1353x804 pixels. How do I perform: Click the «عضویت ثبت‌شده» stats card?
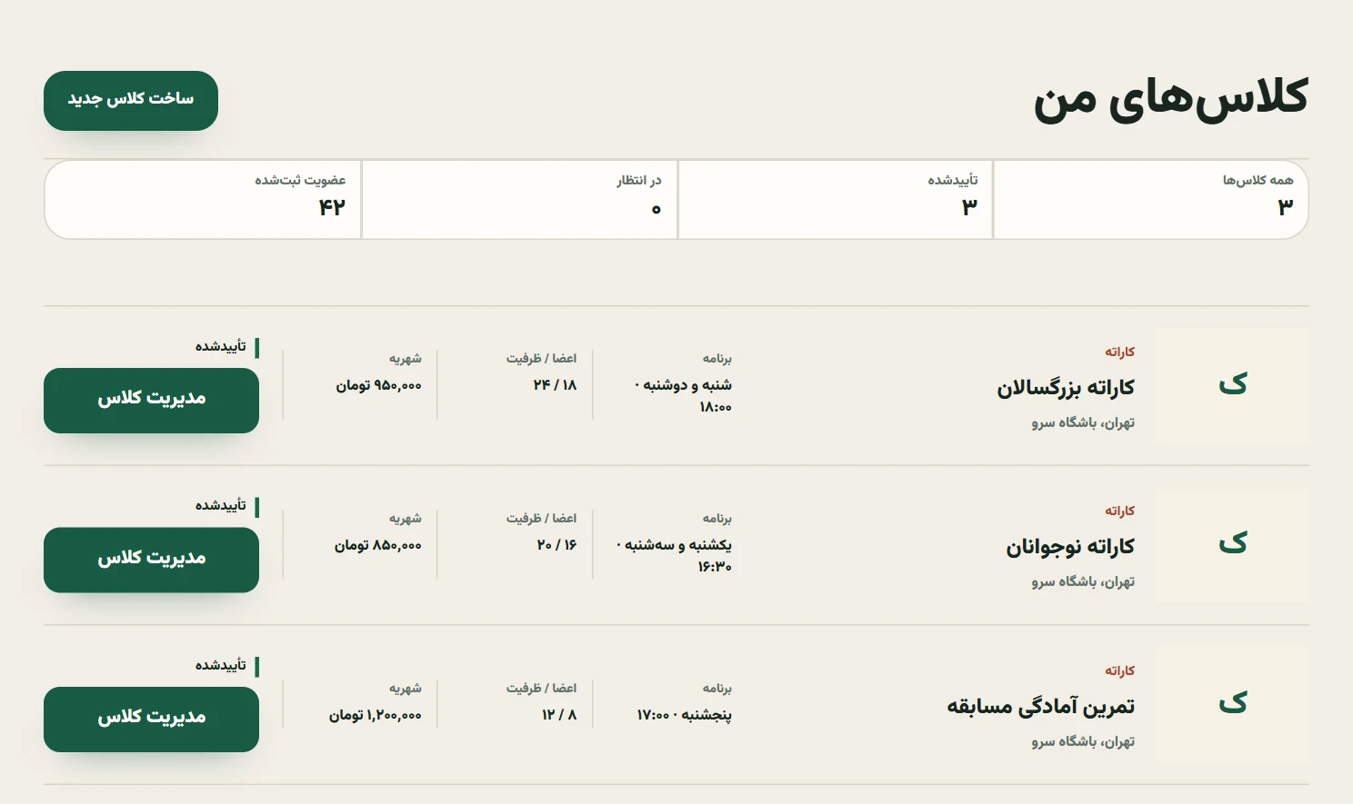pyautogui.click(x=203, y=200)
